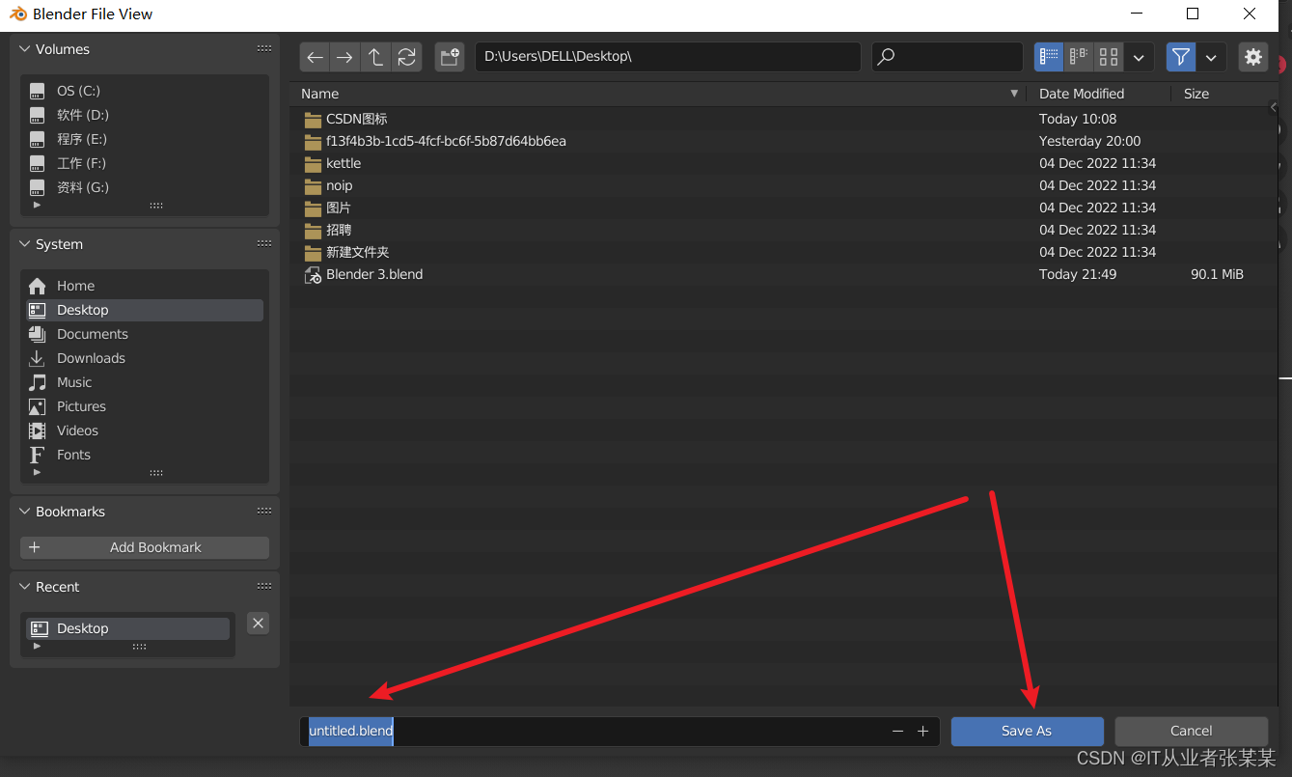Select 图片 folder

pos(783,208)
